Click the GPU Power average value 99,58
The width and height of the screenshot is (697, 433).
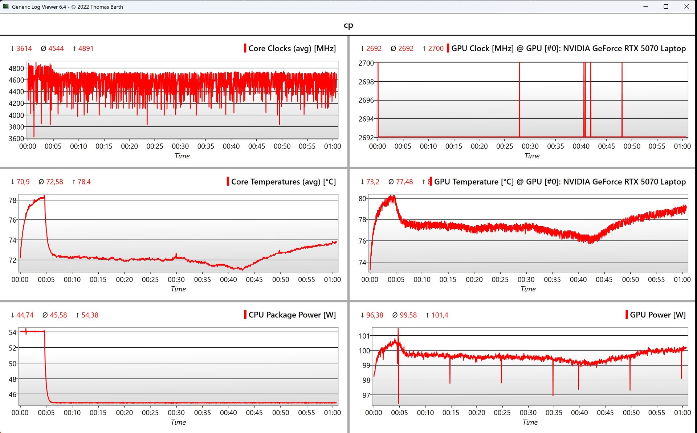408,315
